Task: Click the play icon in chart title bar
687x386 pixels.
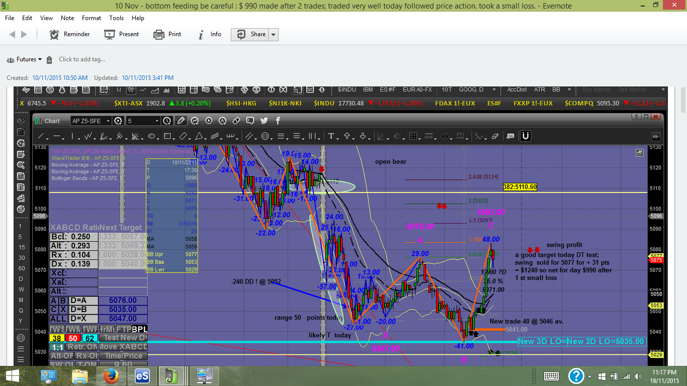Action: click(x=209, y=121)
